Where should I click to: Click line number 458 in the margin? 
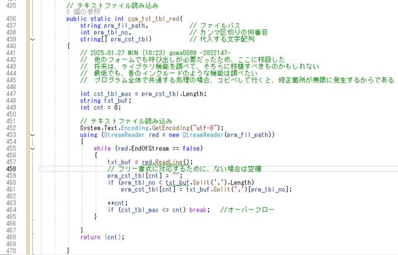(x=12, y=169)
